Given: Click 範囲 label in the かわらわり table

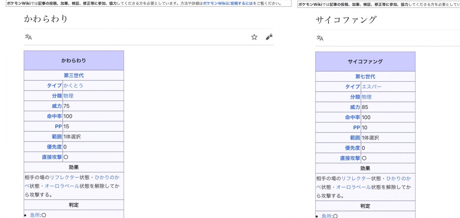Looking at the screenshot, I should tap(57, 137).
